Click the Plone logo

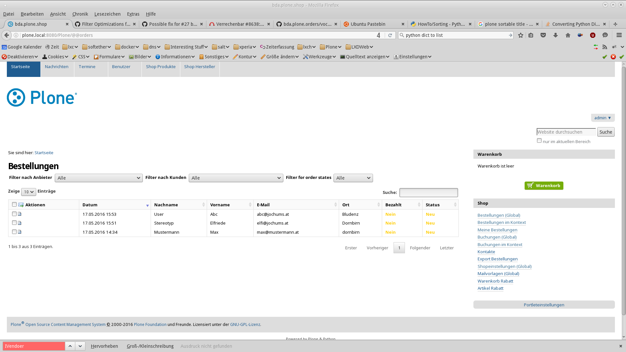pos(42,97)
